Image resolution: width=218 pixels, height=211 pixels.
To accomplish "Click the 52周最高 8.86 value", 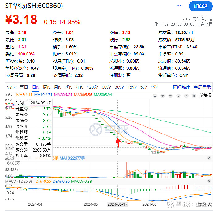I will pyautogui.click(x=31, y=76).
